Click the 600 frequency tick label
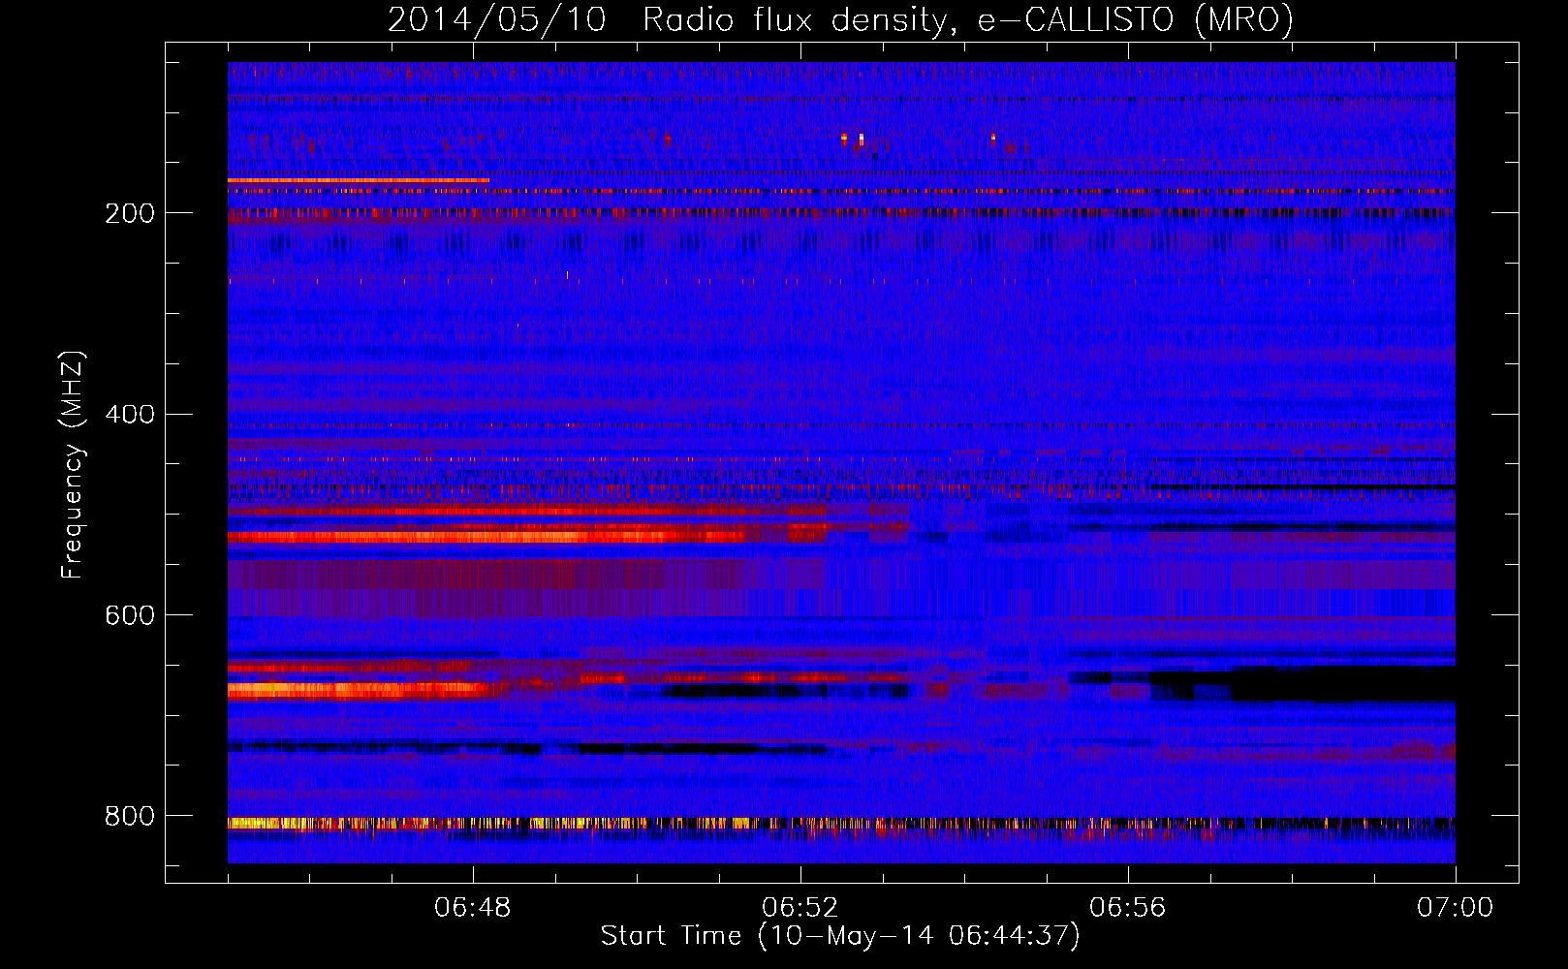1568x969 pixels. click(130, 616)
